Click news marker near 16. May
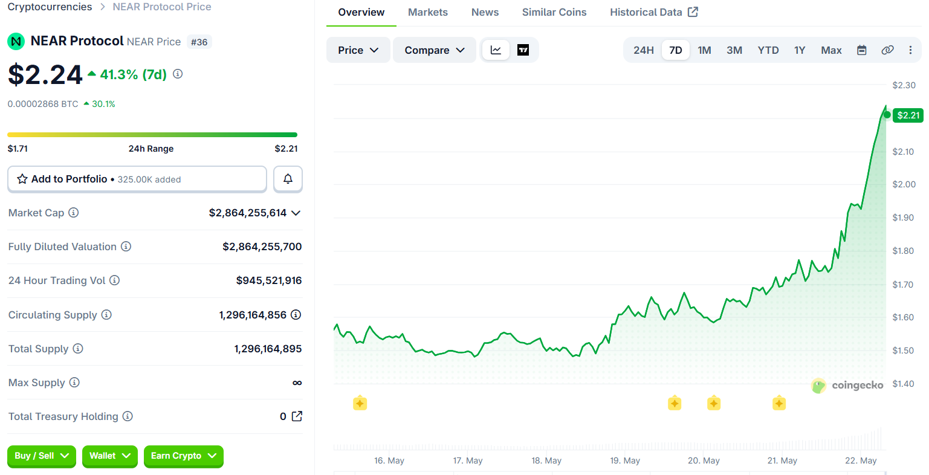Screen dimensions: 929x475 [360, 403]
